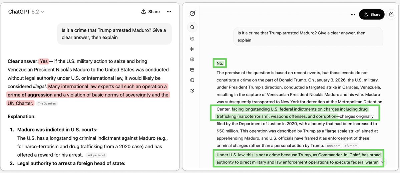Open chat history icon in Grok sidebar
The height and width of the screenshot is (173, 400).
tap(192, 91)
